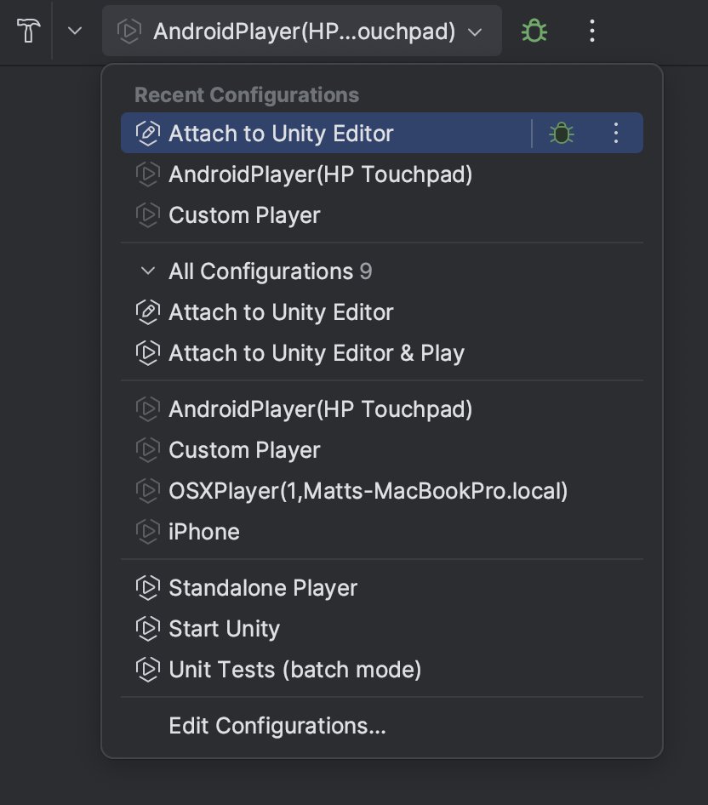This screenshot has height=805, width=708.
Task: Open more options for highlighted configuration
Action: pos(615,134)
